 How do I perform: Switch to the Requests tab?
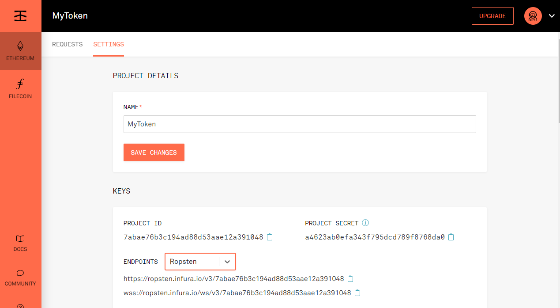pyautogui.click(x=67, y=44)
